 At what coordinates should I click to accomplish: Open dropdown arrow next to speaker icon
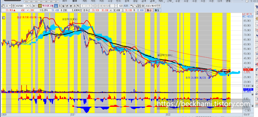pyautogui.click(x=37, y=6)
